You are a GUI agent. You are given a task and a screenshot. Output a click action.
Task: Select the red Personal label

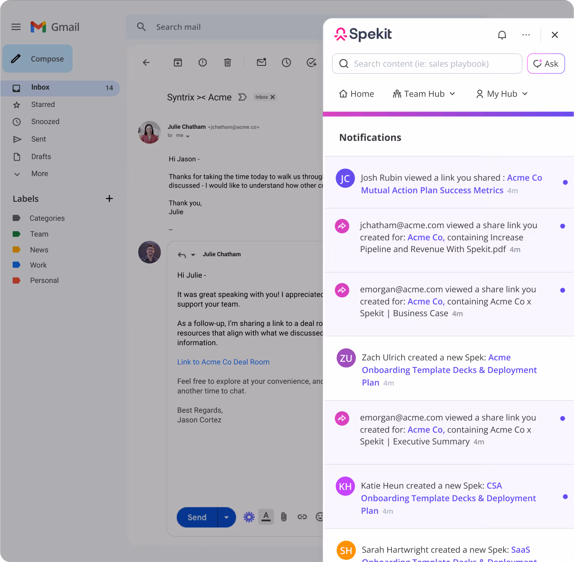[x=44, y=281]
